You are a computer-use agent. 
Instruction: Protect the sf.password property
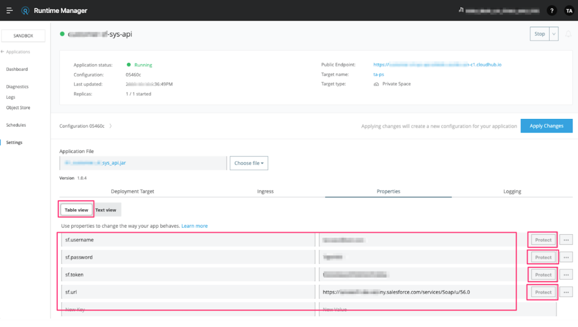pyautogui.click(x=542, y=257)
